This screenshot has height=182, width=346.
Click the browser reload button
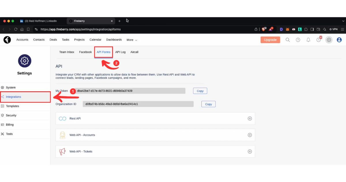coord(16,29)
